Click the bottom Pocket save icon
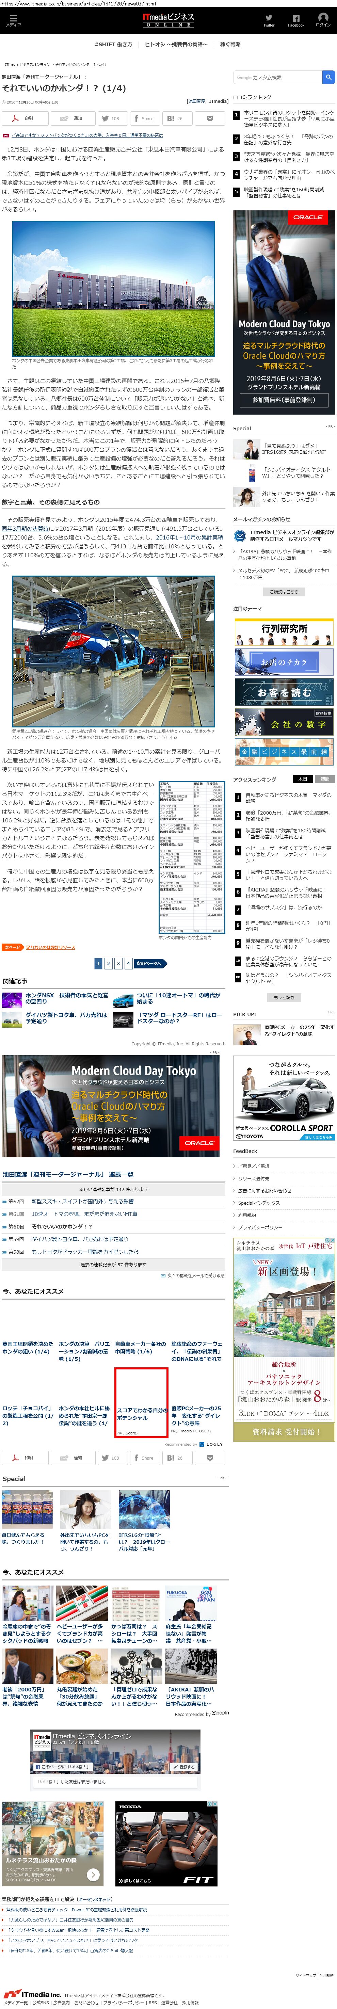 click(209, 1458)
